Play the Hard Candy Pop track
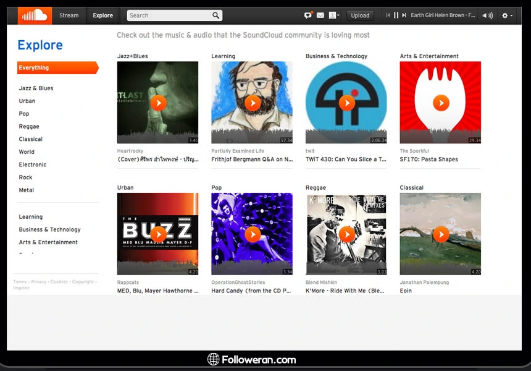The height and width of the screenshot is (371, 531). click(x=252, y=234)
